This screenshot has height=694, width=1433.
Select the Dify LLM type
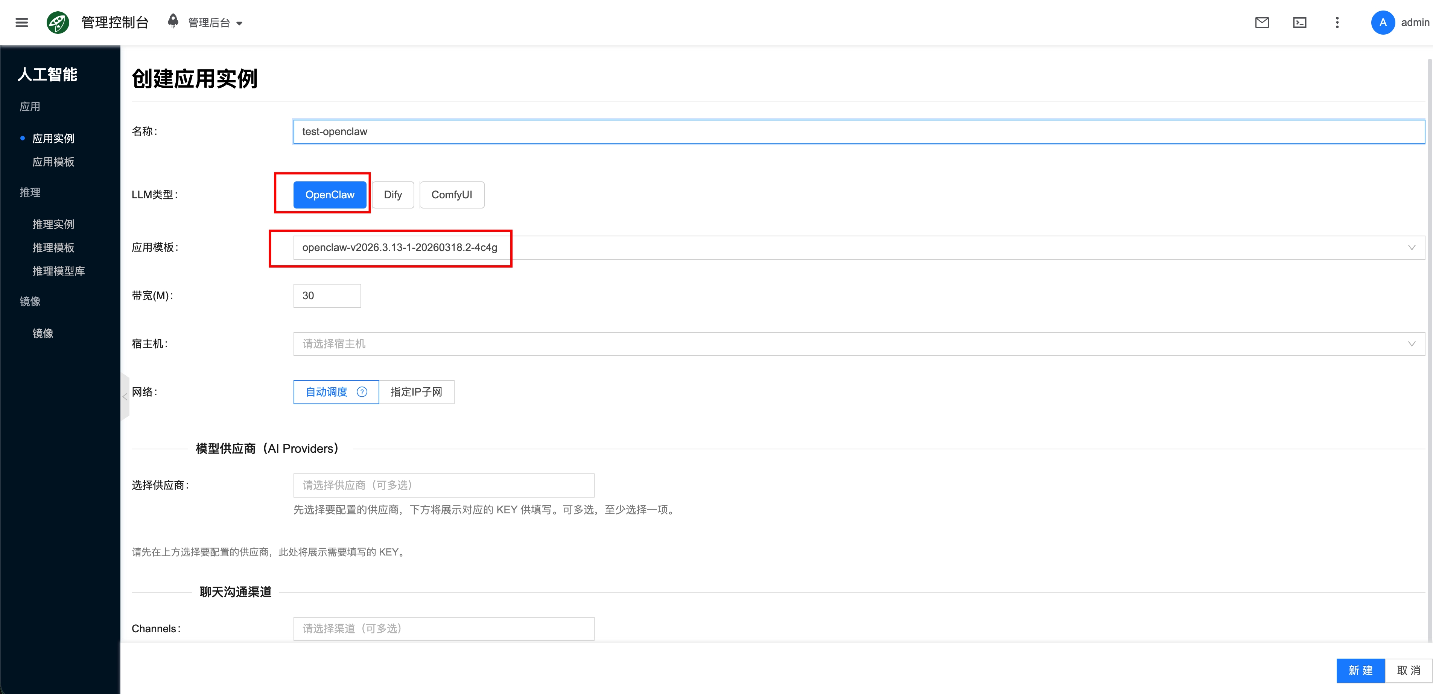pyautogui.click(x=393, y=195)
